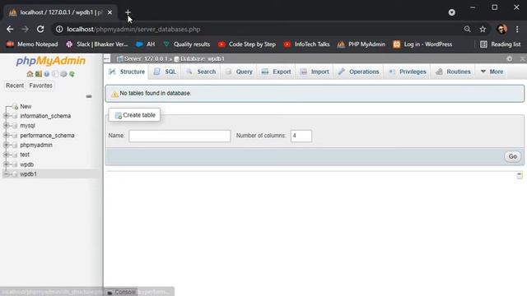
Task: Select the information_schema database name
Action: tap(45, 116)
